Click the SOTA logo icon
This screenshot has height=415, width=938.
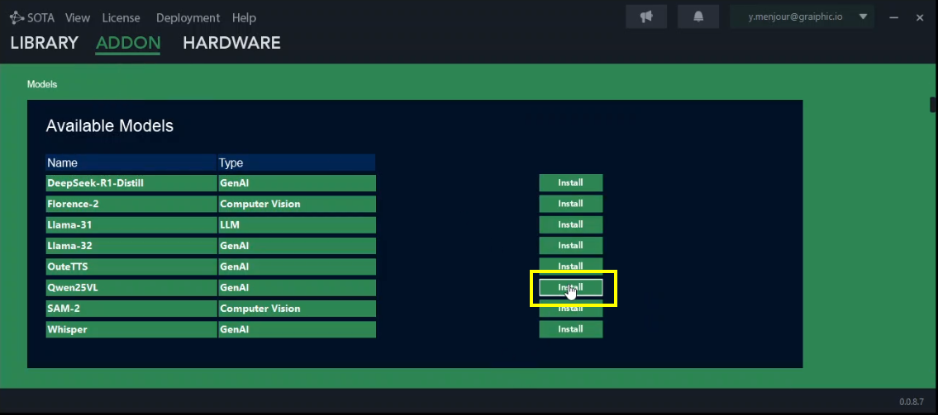point(17,18)
